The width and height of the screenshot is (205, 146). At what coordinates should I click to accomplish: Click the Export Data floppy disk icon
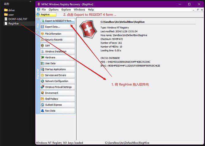pyautogui.click(x=42, y=27)
